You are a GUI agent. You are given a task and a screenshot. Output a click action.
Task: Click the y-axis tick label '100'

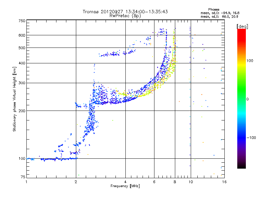22,159
